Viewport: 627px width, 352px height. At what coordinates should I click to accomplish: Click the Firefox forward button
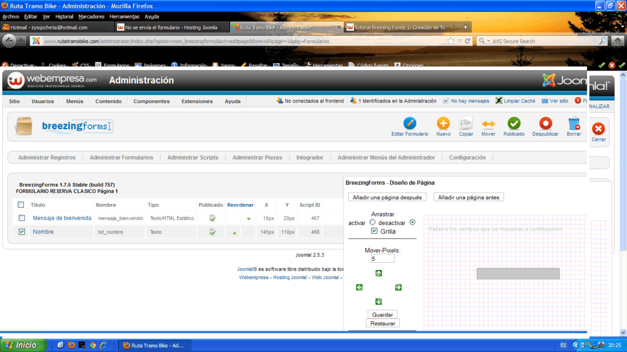[21, 41]
